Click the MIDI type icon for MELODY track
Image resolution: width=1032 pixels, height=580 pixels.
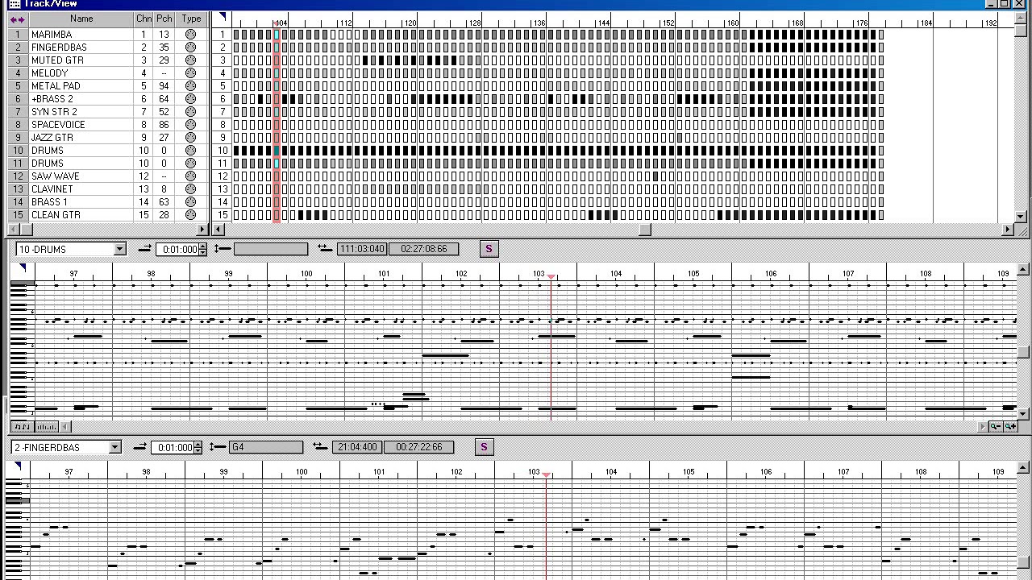click(190, 73)
